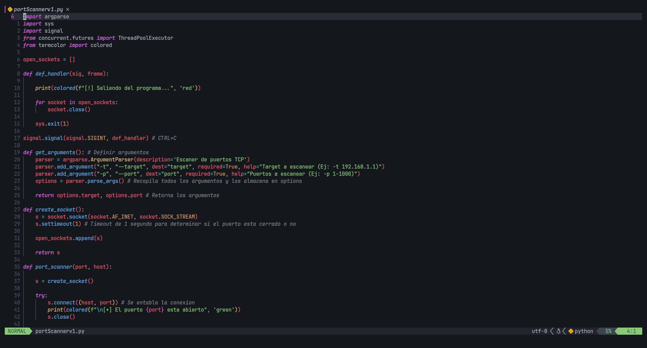
Task: Click signal.SIGINT in signal.signal line
Action: coord(86,138)
